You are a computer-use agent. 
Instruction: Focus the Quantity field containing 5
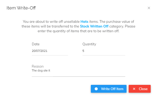point(104,51)
